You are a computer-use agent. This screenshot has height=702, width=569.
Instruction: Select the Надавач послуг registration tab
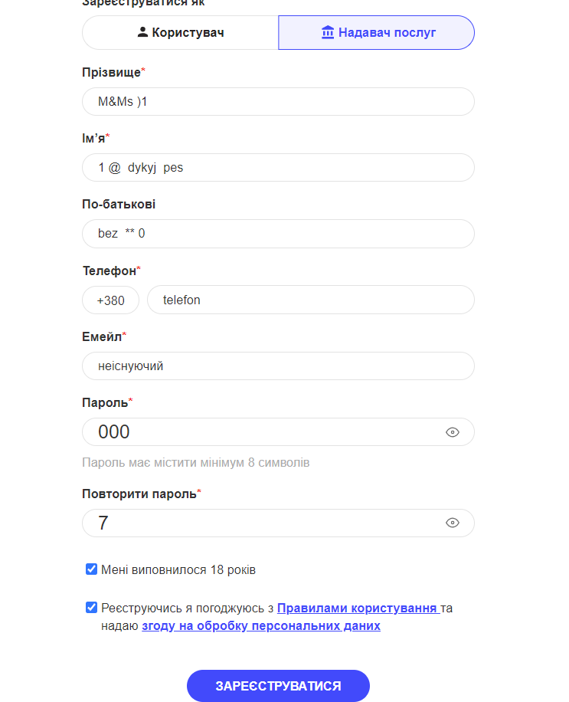[x=376, y=32]
